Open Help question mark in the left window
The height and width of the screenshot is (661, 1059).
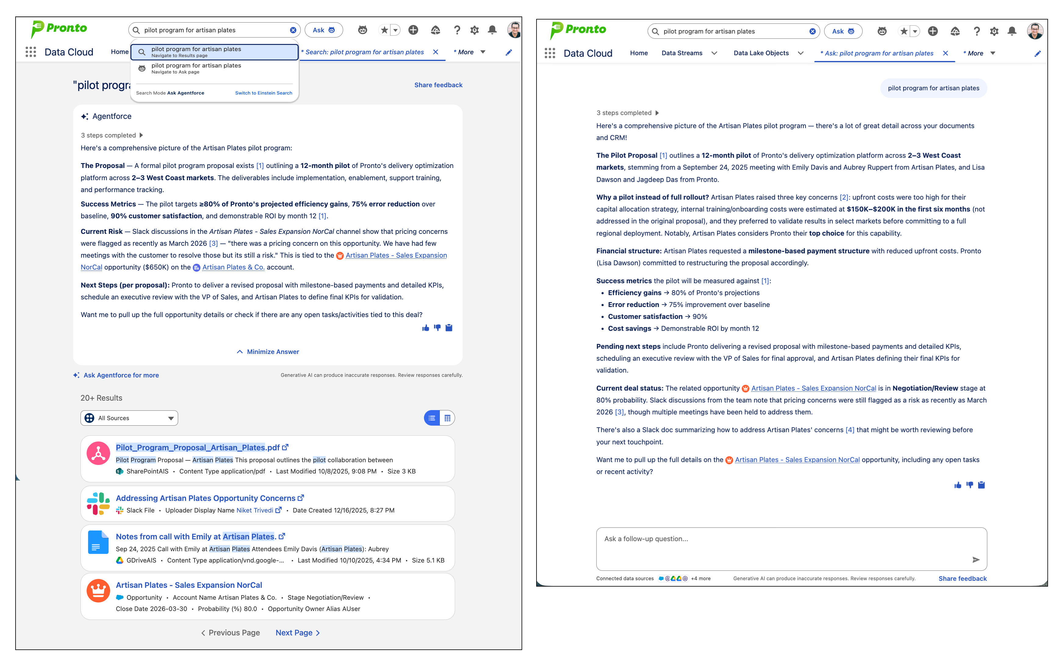coord(457,30)
